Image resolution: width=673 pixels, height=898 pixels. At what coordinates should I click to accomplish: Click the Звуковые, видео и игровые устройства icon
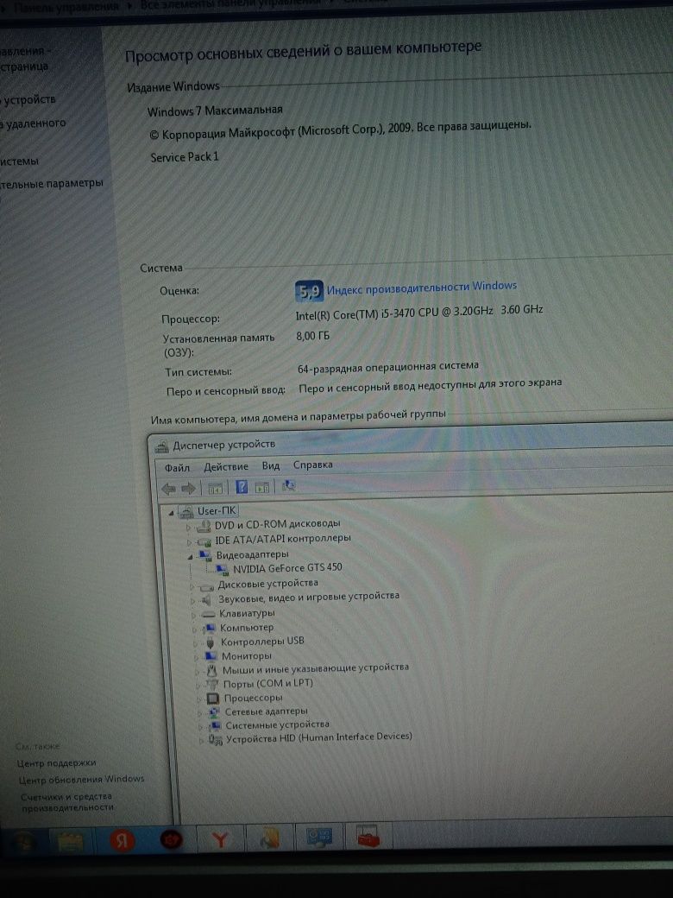tap(206, 600)
